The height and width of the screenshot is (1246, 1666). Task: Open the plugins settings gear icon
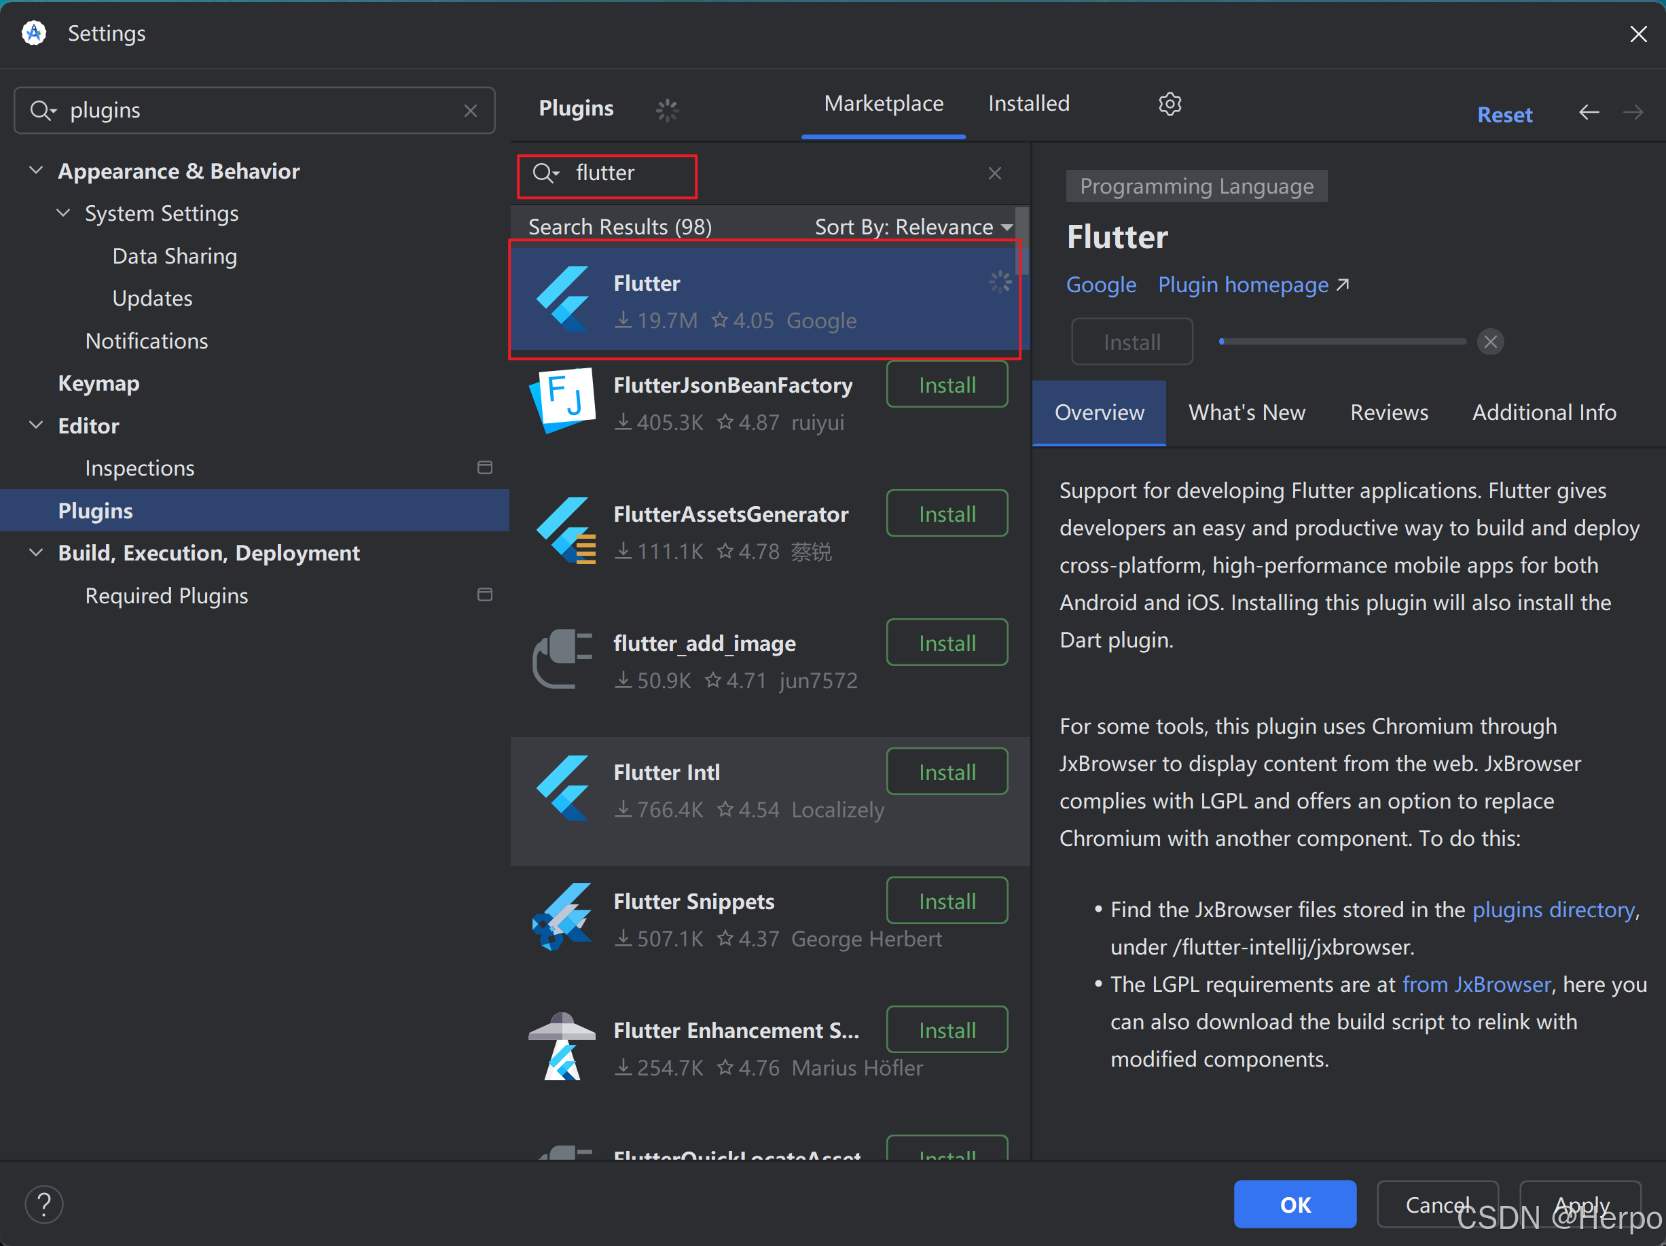(x=1169, y=104)
